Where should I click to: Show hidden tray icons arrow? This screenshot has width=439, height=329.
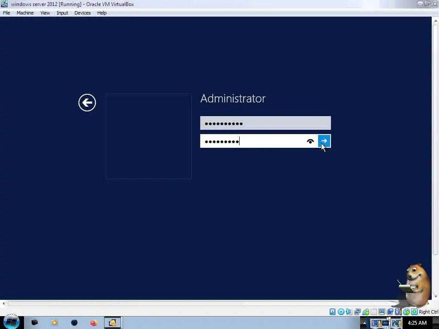tap(364, 323)
